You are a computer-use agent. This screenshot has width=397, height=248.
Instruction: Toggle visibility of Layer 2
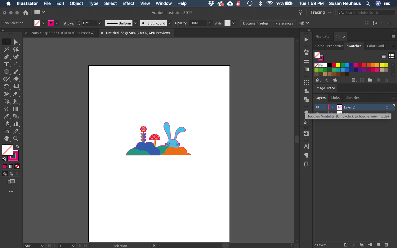click(317, 107)
